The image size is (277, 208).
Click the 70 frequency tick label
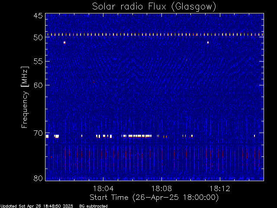38,133
